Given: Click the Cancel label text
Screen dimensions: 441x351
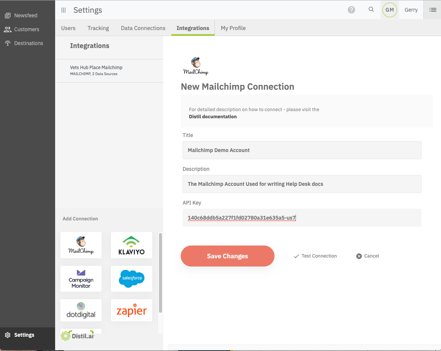Looking at the screenshot, I should (372, 256).
